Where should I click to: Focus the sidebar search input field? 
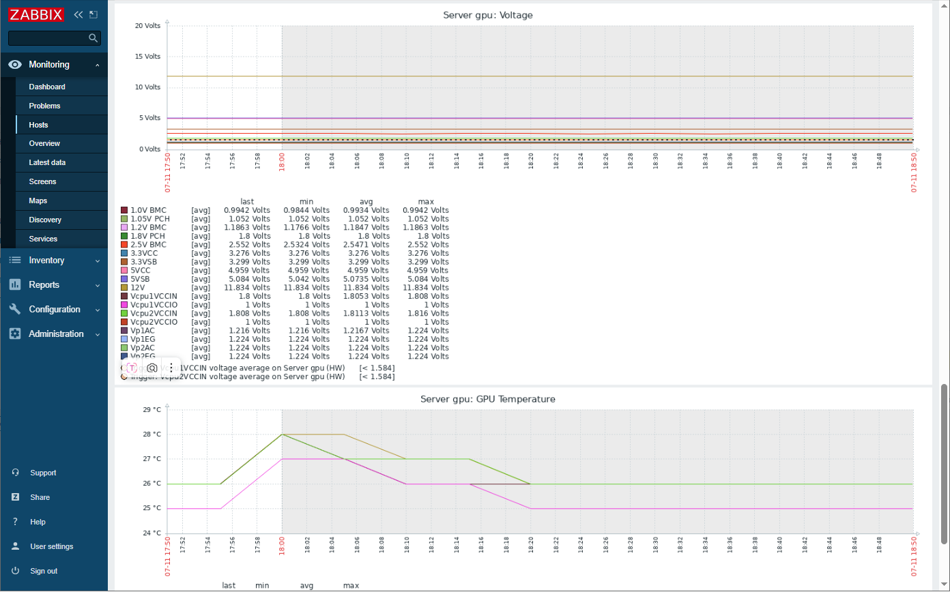pos(48,38)
